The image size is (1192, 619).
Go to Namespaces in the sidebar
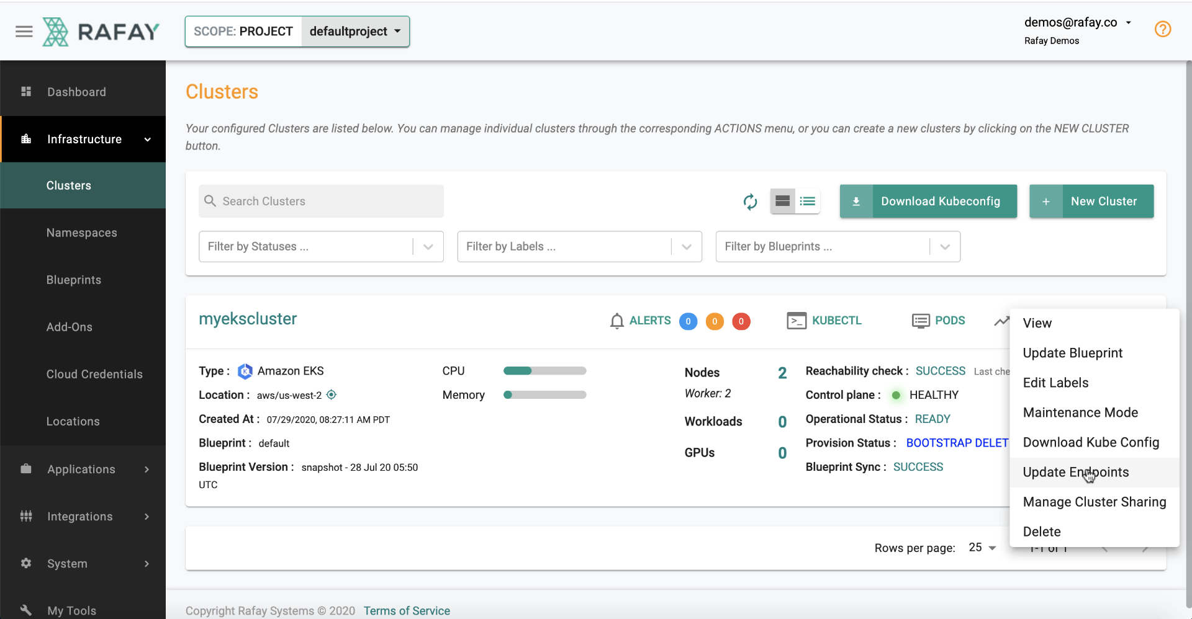83,233
